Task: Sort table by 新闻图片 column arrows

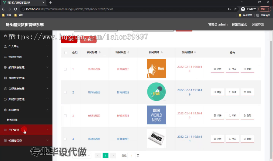Action: pos(162,52)
